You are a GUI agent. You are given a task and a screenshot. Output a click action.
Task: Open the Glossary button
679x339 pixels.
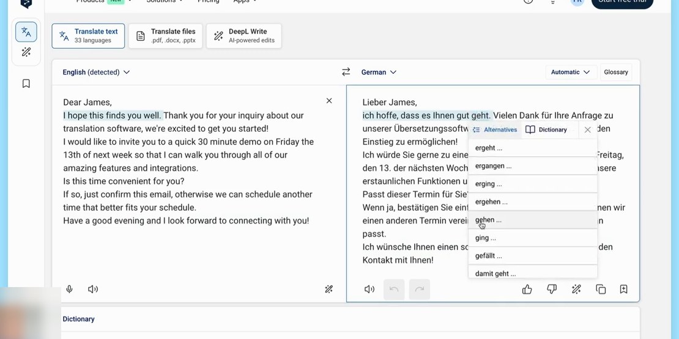(616, 72)
